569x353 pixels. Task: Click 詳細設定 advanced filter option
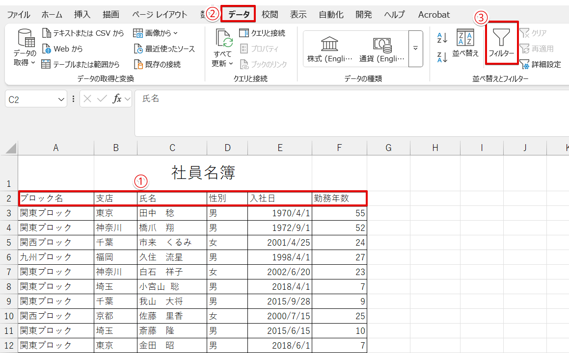coord(540,64)
